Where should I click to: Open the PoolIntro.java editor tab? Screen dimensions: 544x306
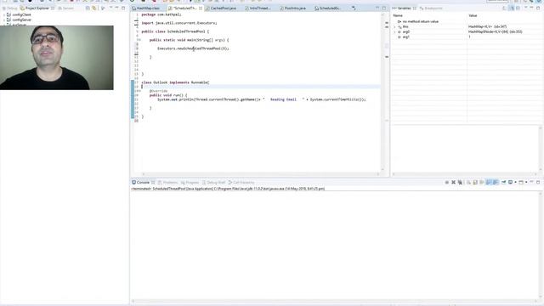click(292, 8)
